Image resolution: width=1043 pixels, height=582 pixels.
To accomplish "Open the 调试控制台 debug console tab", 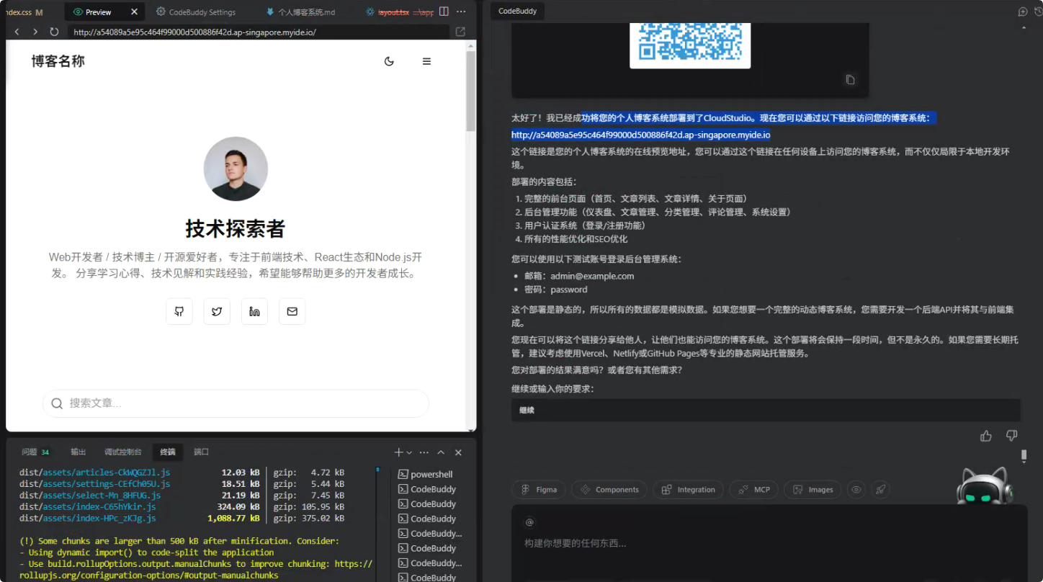I will [x=122, y=452].
